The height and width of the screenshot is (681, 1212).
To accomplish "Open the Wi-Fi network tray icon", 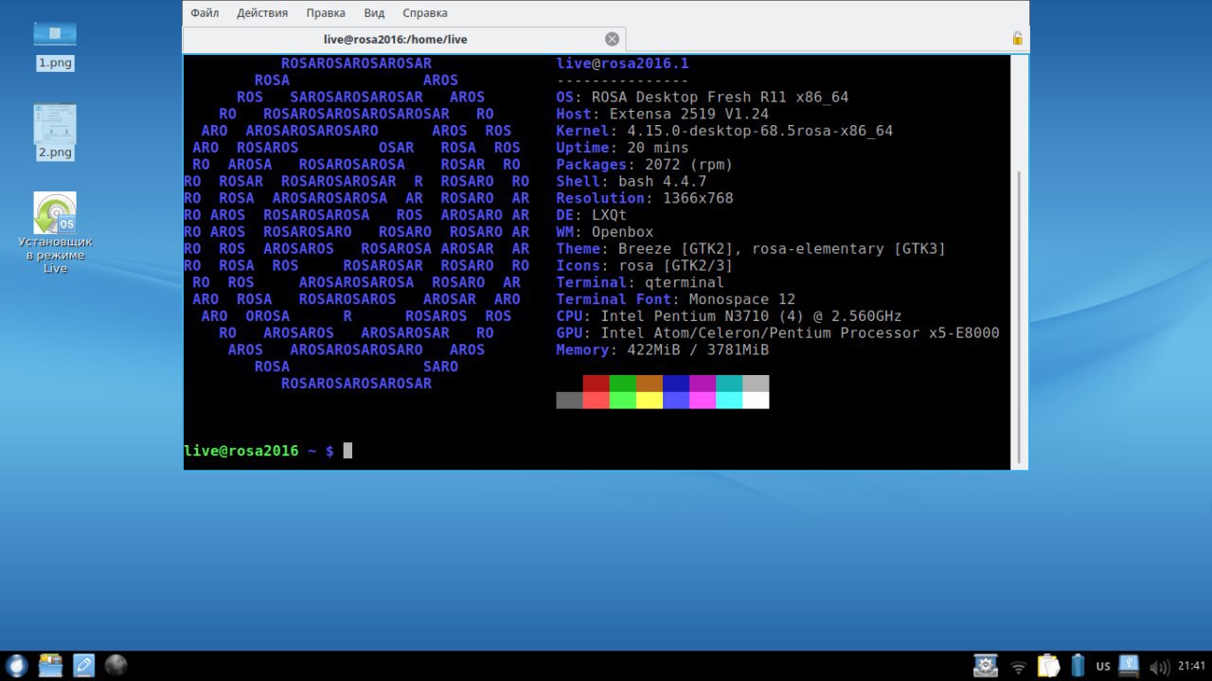I will click(x=1018, y=667).
